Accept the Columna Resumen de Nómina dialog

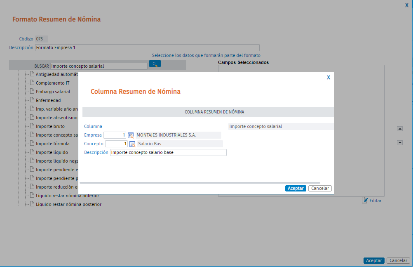[x=296, y=188]
